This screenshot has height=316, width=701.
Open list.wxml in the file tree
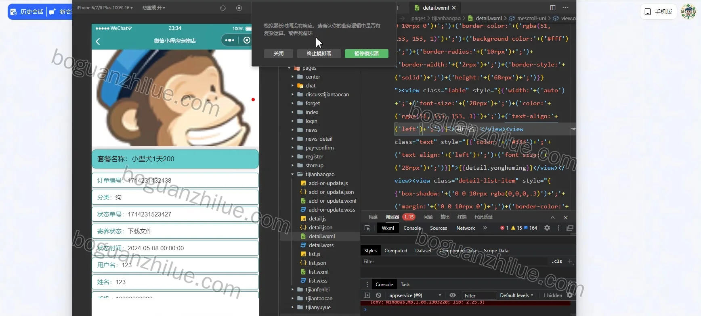click(x=319, y=272)
